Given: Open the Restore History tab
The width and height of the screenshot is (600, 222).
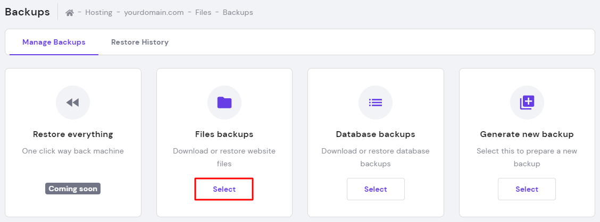Looking at the screenshot, I should [140, 42].
